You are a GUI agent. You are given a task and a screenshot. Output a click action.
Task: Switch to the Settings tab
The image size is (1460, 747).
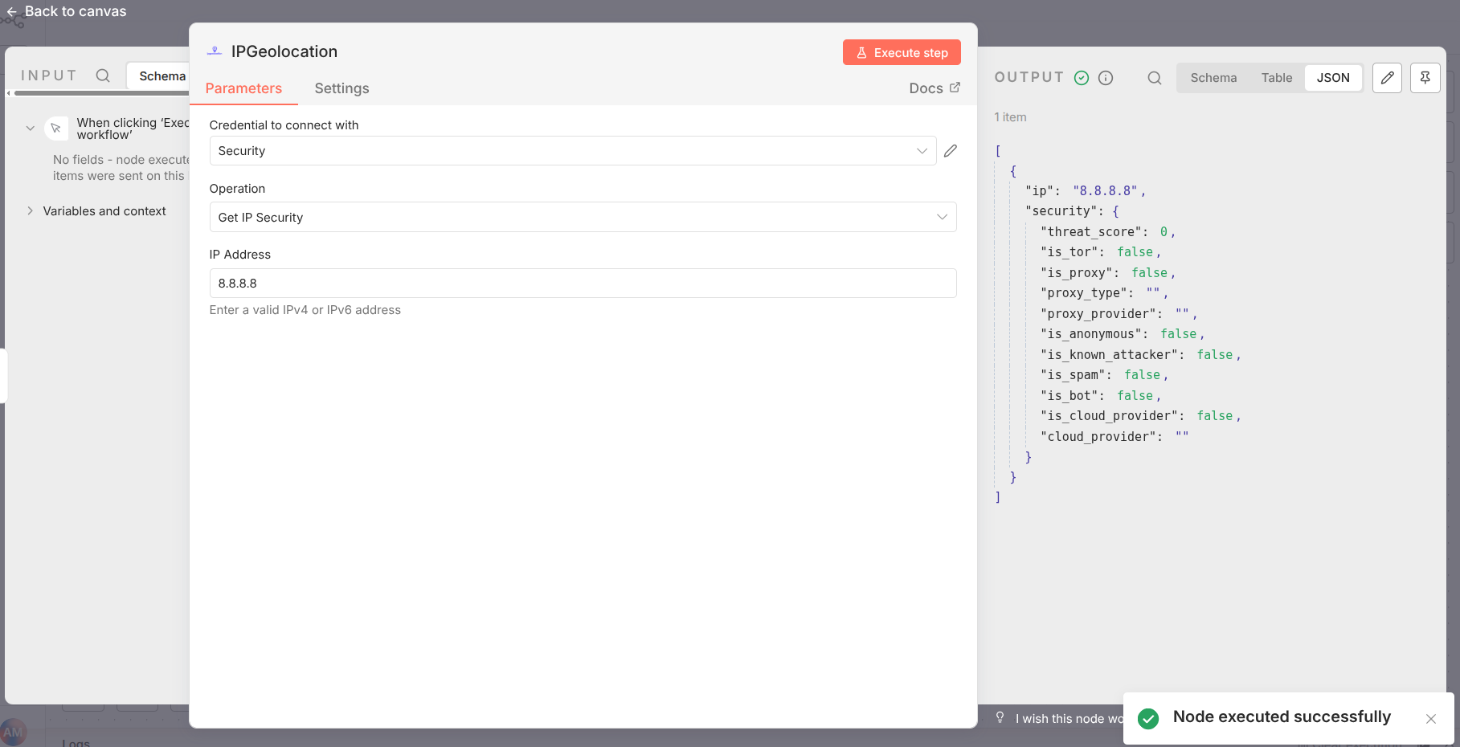[341, 88]
